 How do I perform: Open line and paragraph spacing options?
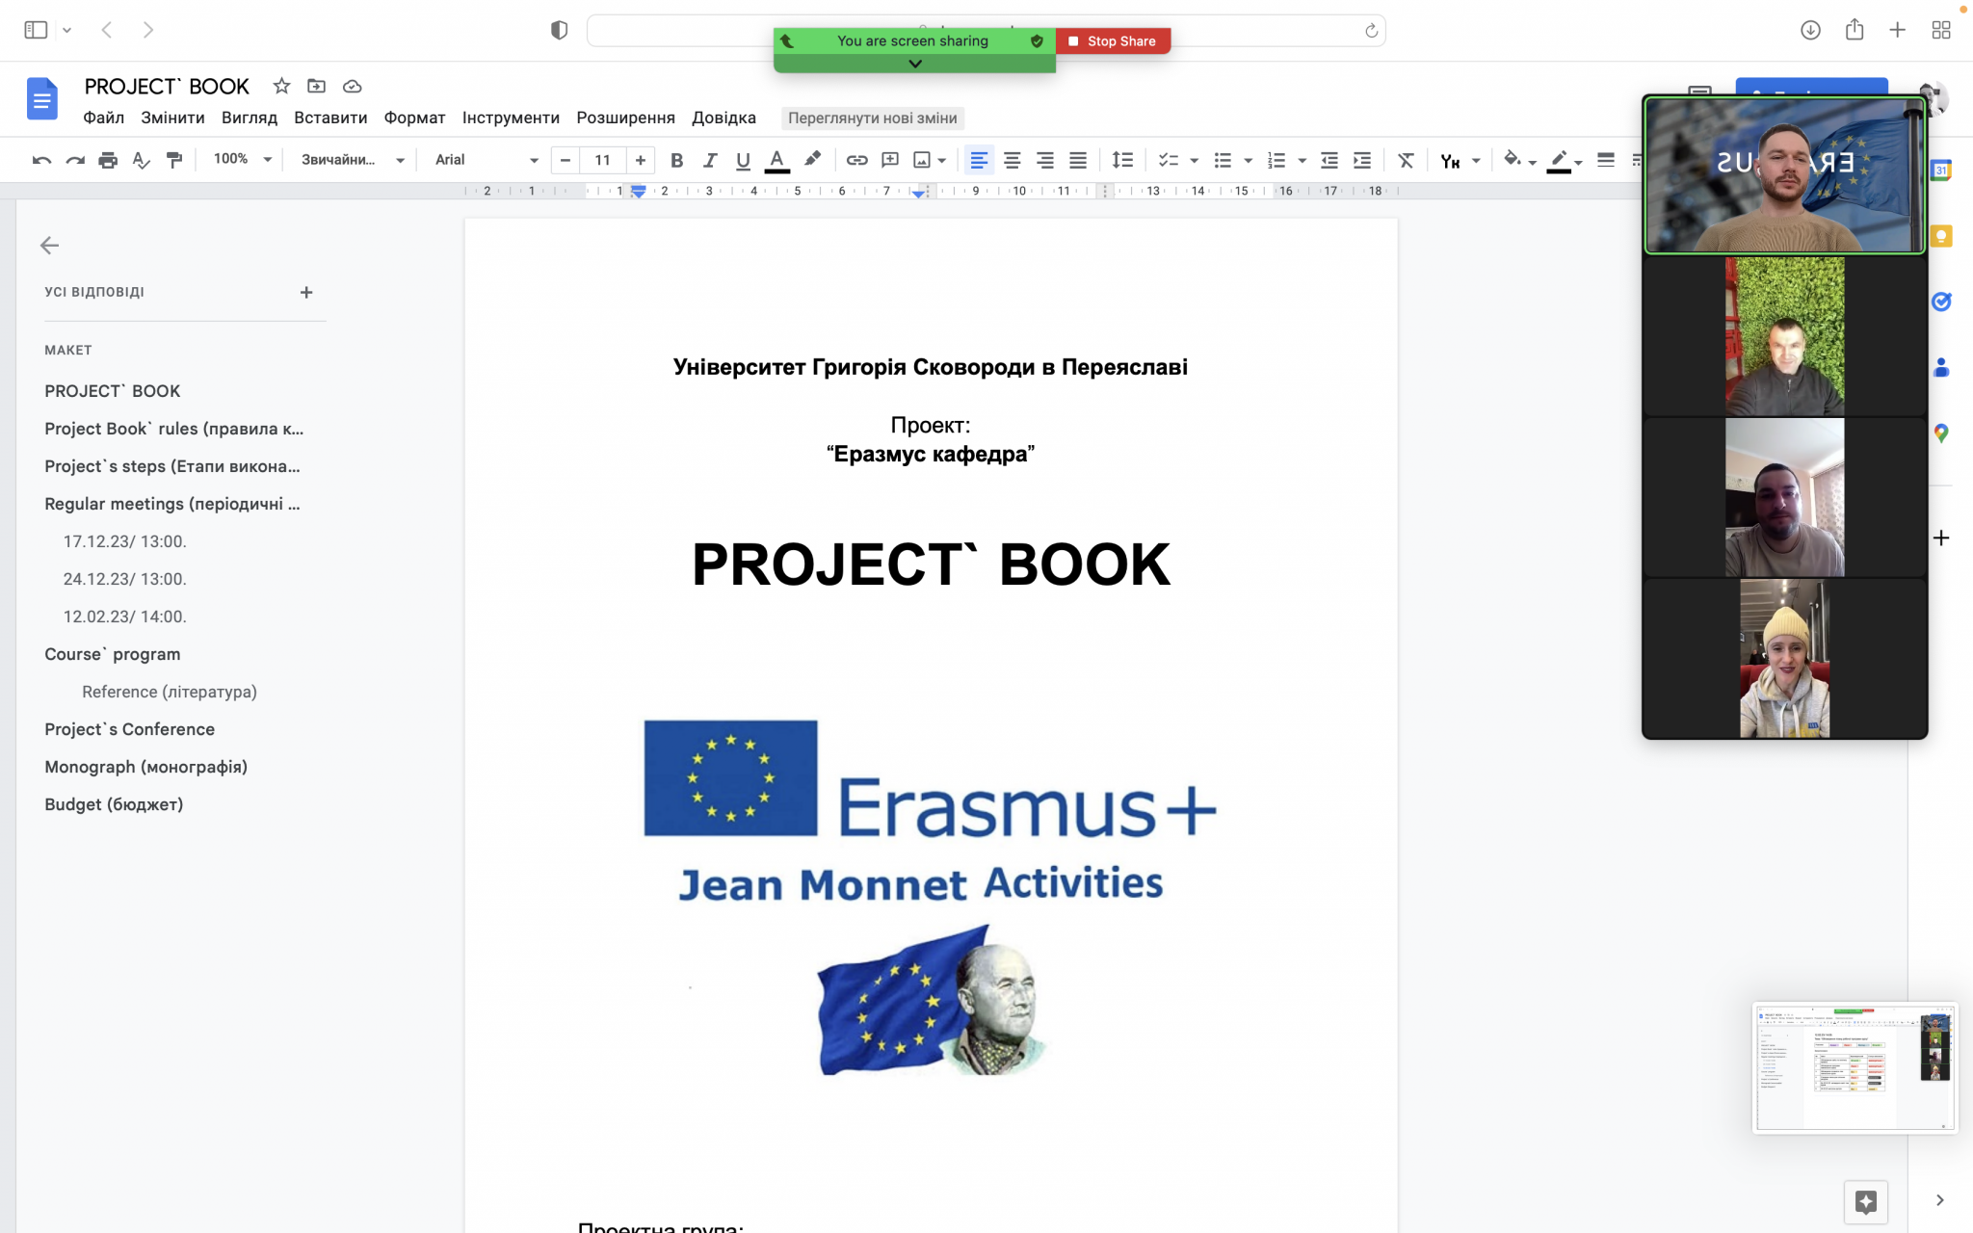(x=1122, y=160)
